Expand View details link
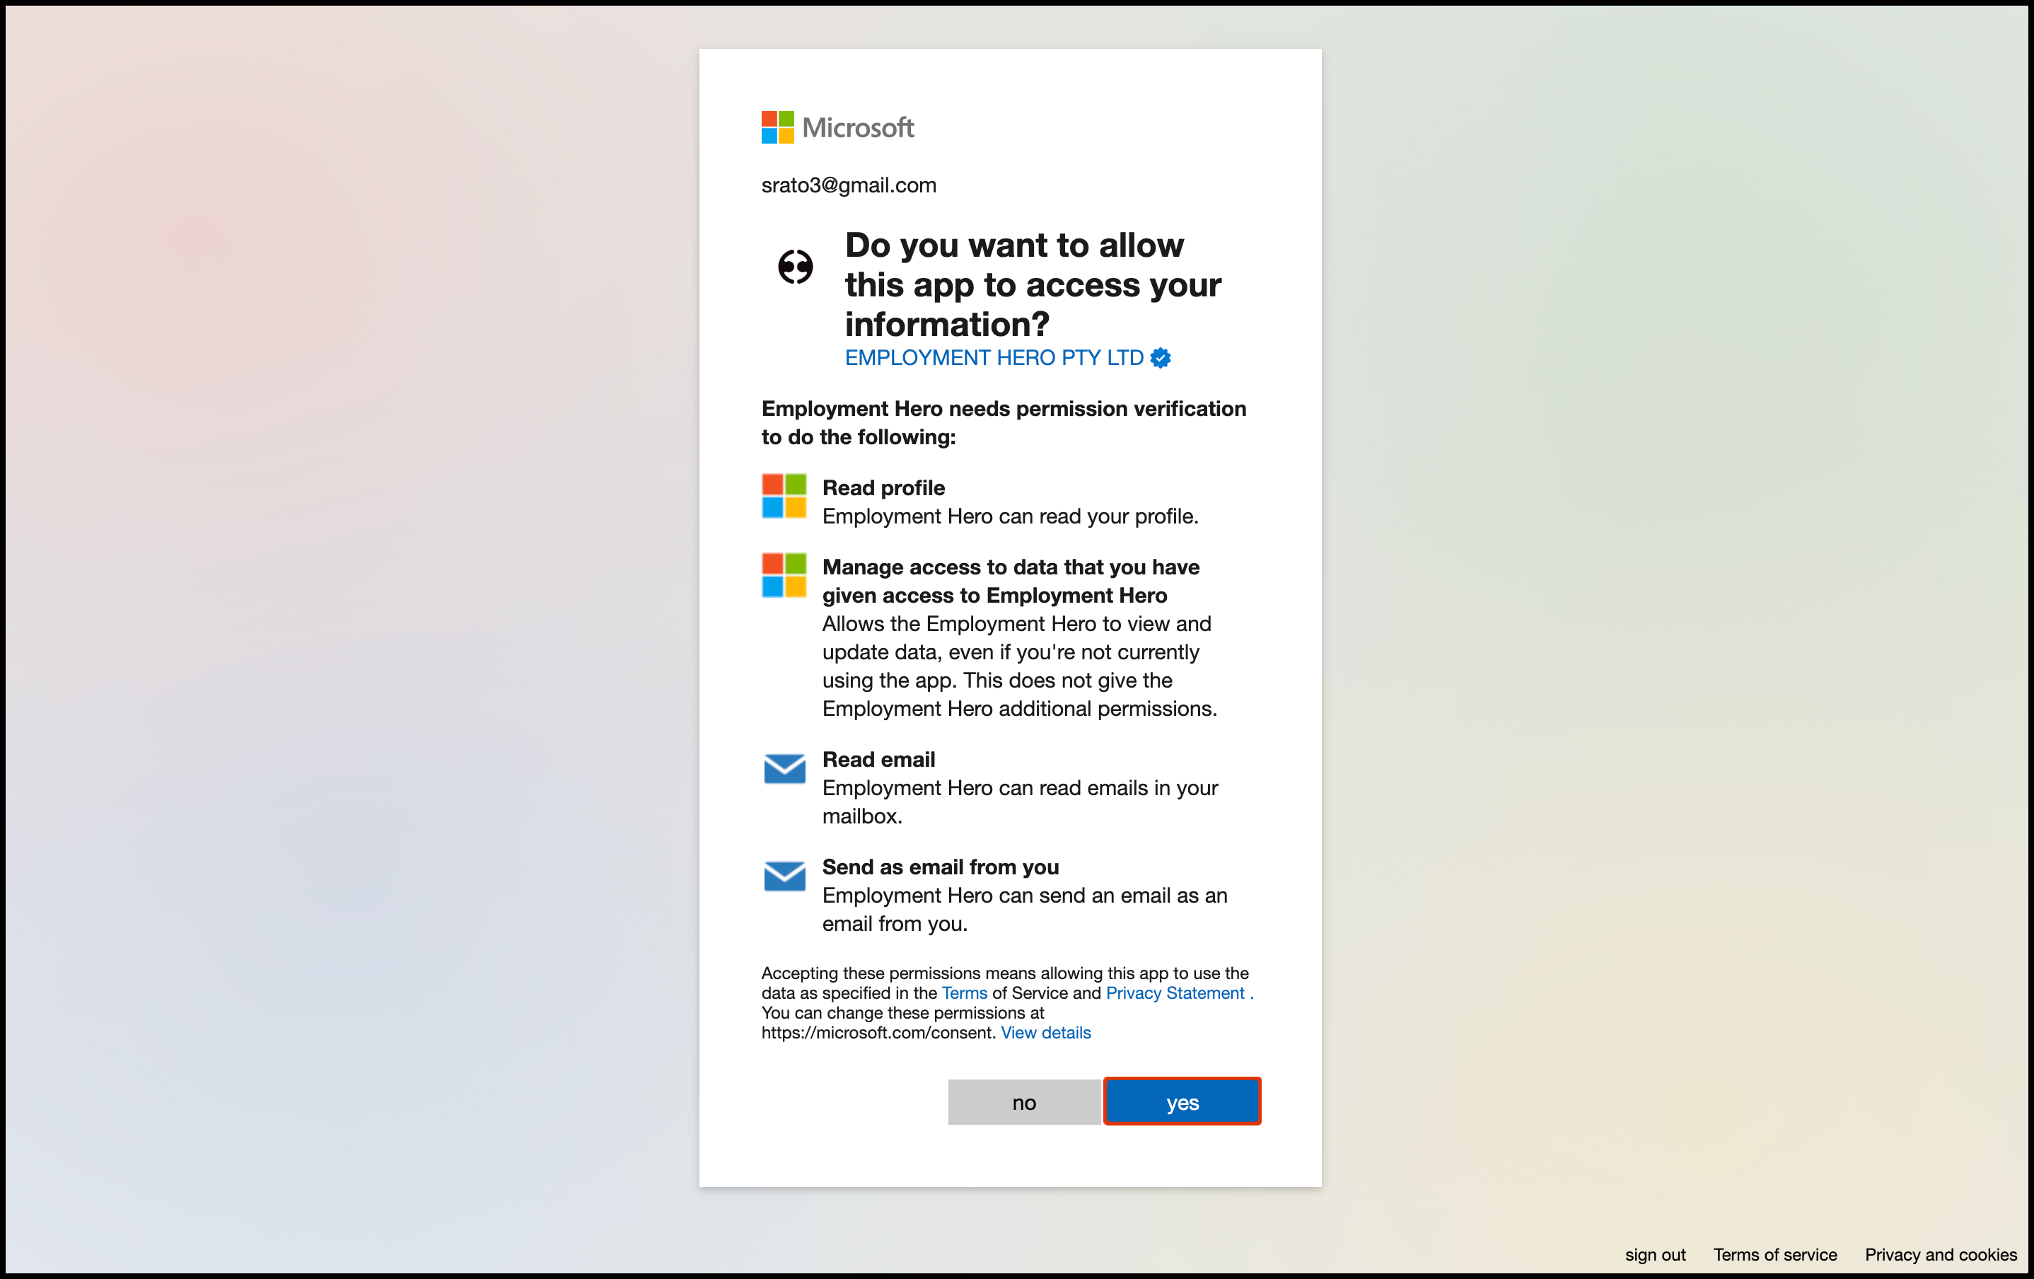This screenshot has width=2034, height=1279. click(1046, 1033)
